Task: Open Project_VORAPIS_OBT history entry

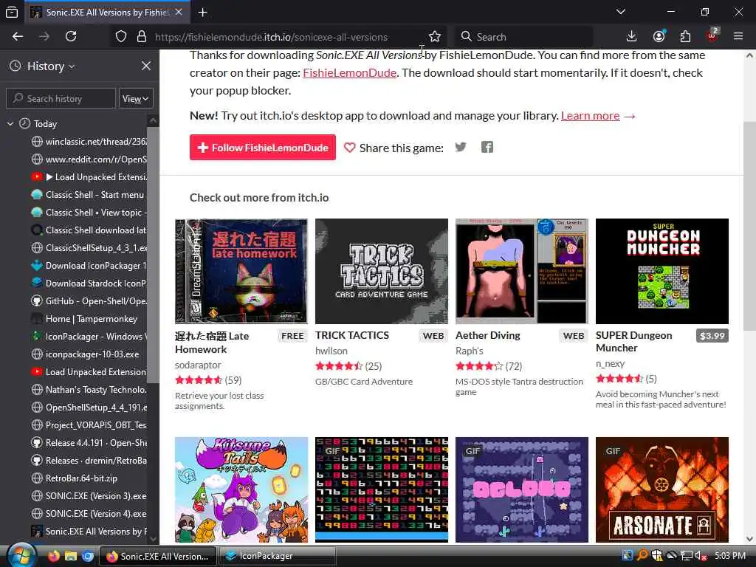Action: (x=89, y=425)
